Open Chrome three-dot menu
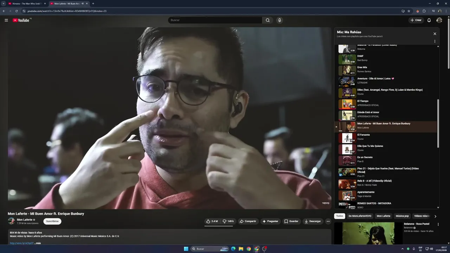This screenshot has width=450, height=253. pyautogui.click(x=446, y=11)
